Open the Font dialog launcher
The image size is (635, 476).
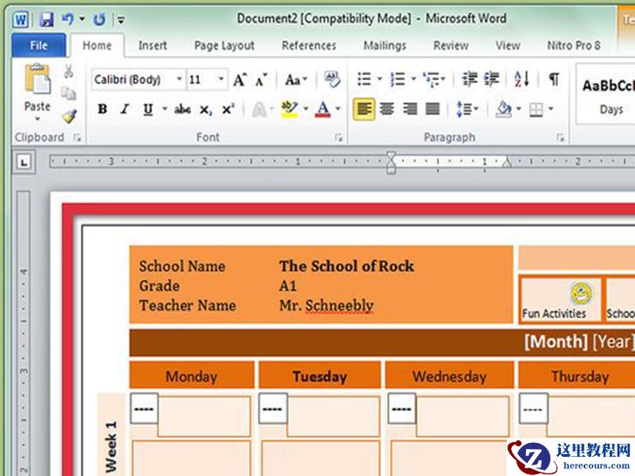338,138
